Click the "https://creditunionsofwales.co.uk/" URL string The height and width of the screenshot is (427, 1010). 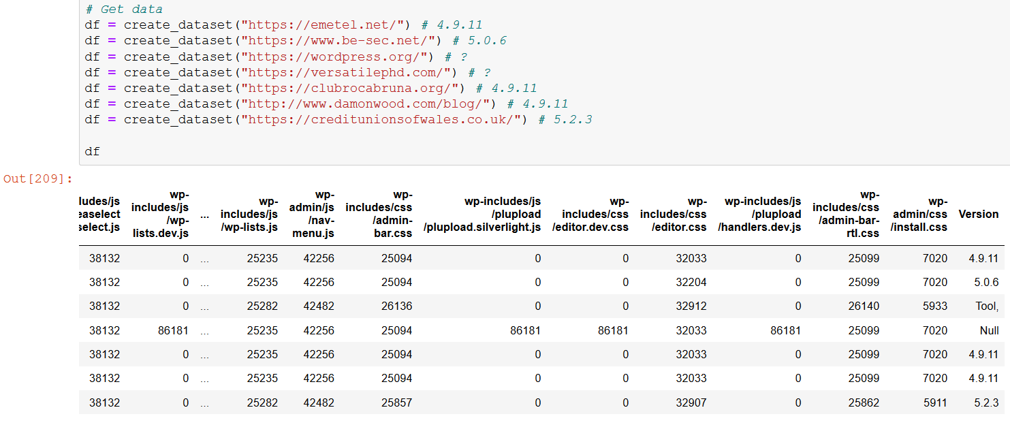pyautogui.click(x=382, y=119)
